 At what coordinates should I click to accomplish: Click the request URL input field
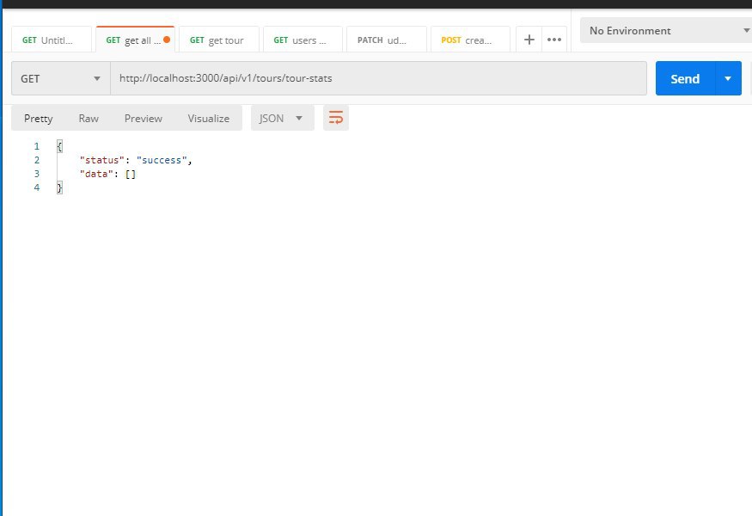[x=378, y=78]
